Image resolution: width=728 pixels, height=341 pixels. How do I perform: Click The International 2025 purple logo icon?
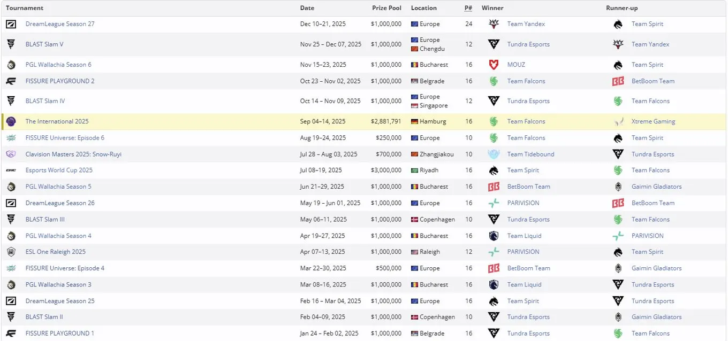pos(11,121)
